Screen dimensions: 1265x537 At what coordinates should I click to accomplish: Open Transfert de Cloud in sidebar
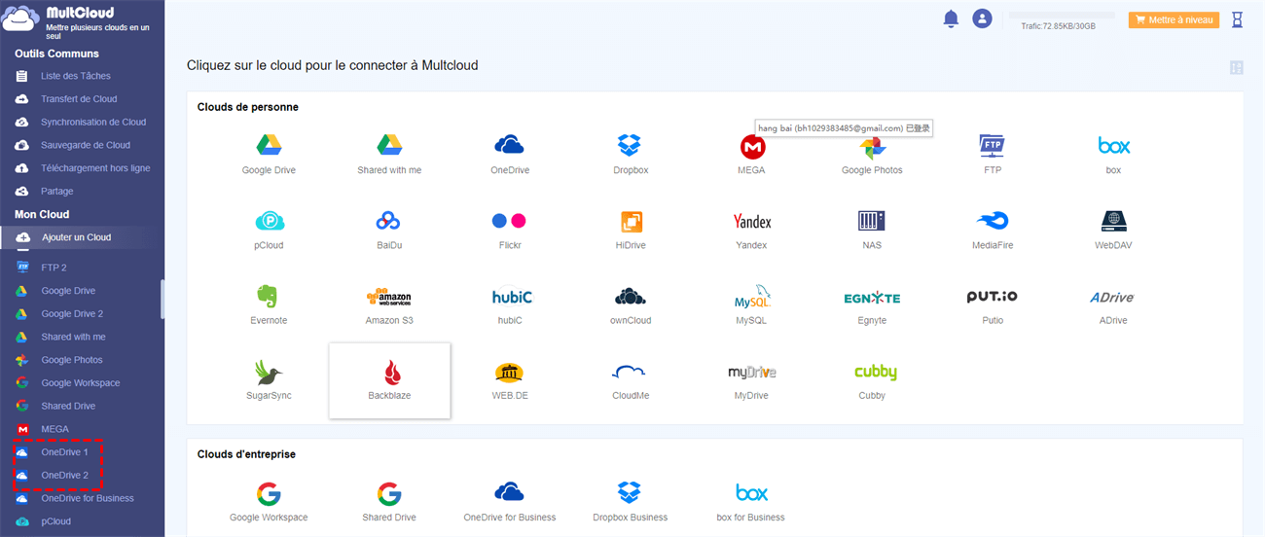point(79,99)
